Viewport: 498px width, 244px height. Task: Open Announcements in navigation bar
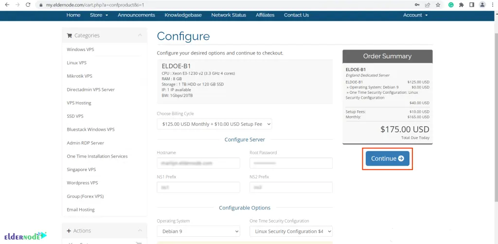136,15
